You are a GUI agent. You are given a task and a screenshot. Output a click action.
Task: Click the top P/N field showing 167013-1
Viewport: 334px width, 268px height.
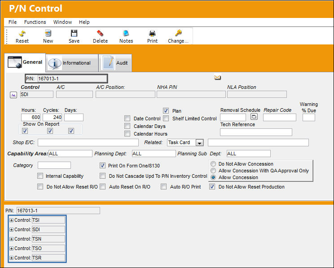click(x=72, y=79)
